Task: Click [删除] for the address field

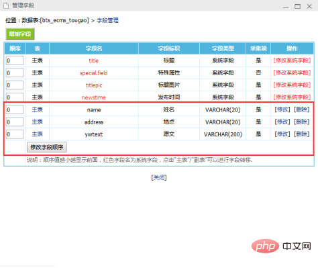Action: coord(302,122)
